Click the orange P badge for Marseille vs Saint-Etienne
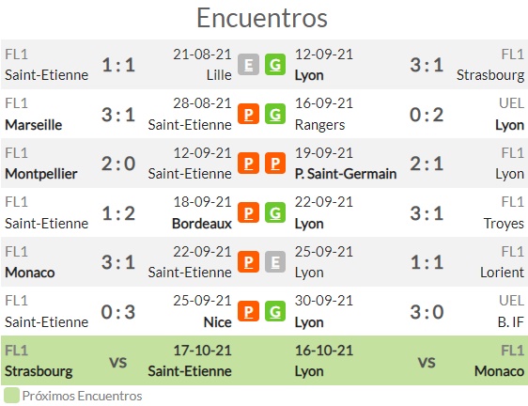The height and width of the screenshot is (406, 528). 248,114
